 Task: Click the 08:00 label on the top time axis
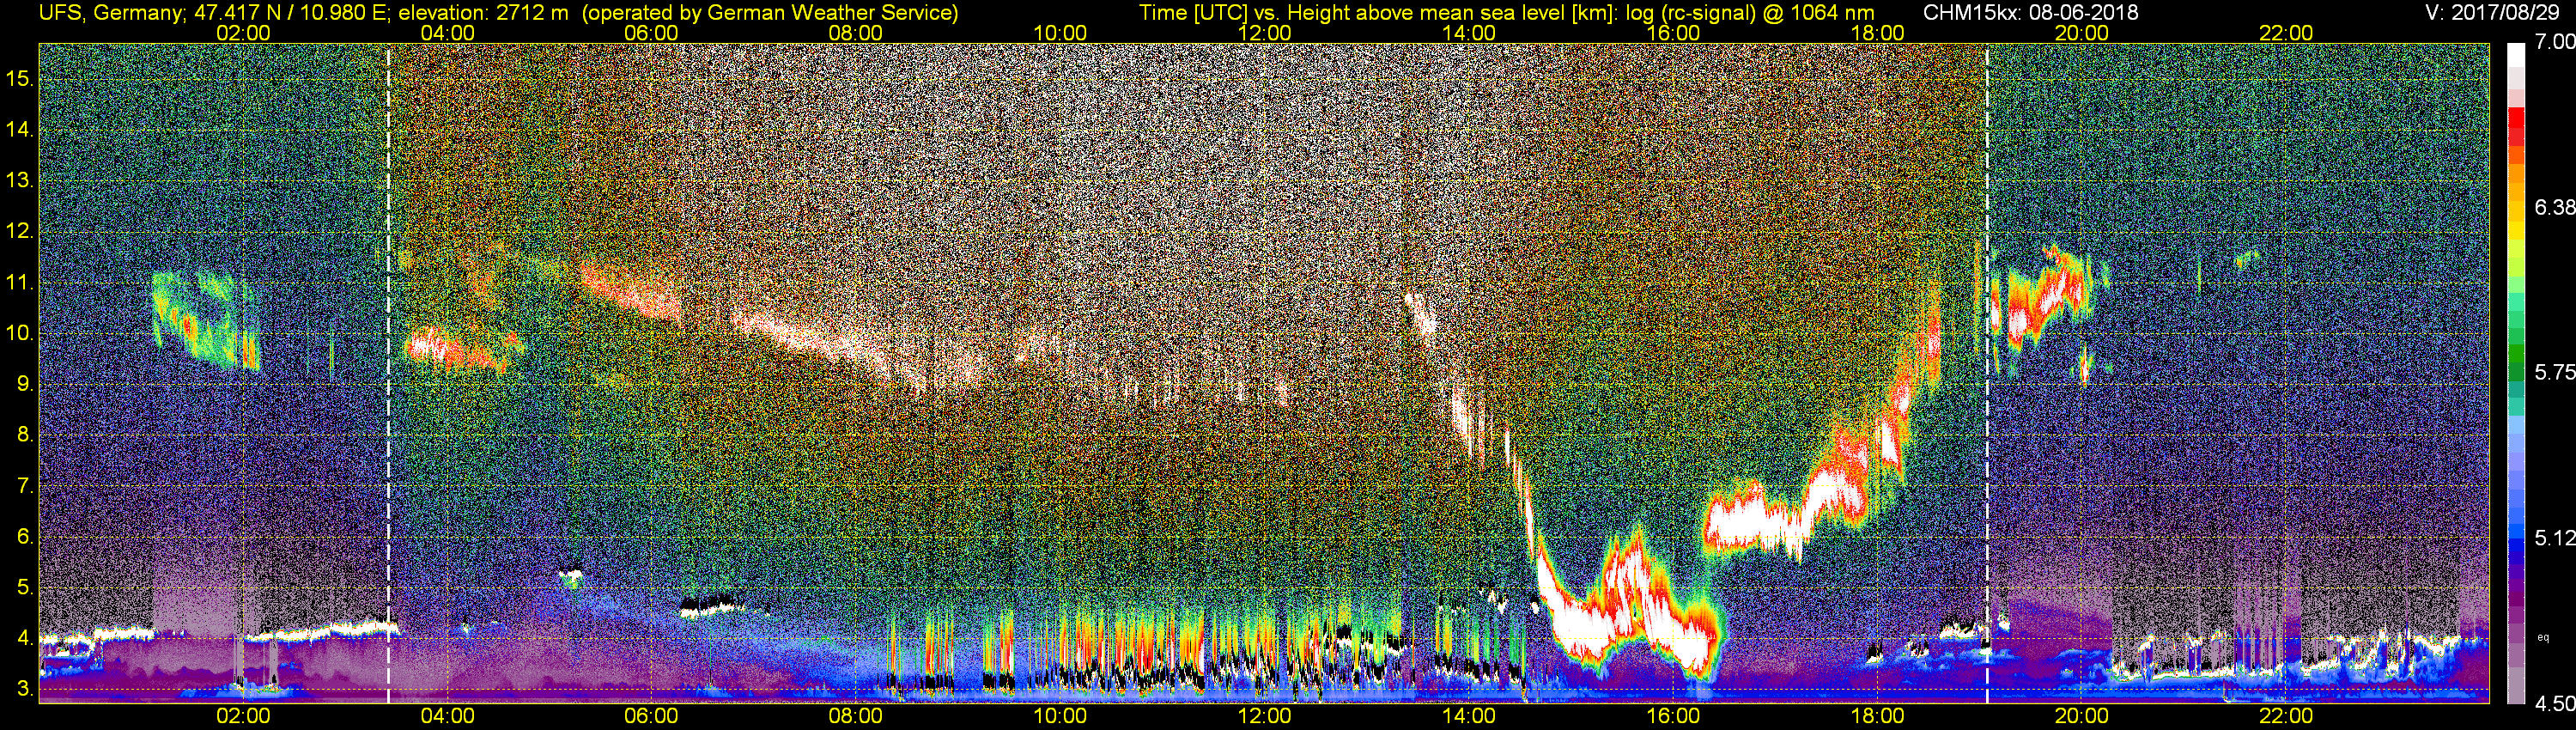(856, 33)
